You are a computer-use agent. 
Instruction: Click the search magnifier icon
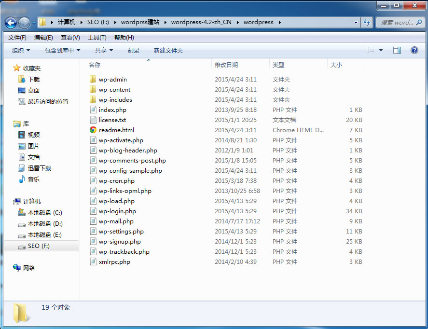(x=419, y=22)
